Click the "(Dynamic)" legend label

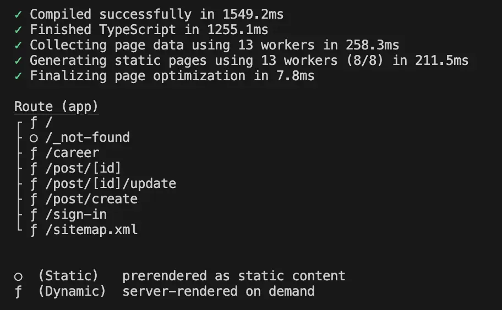pos(72,291)
